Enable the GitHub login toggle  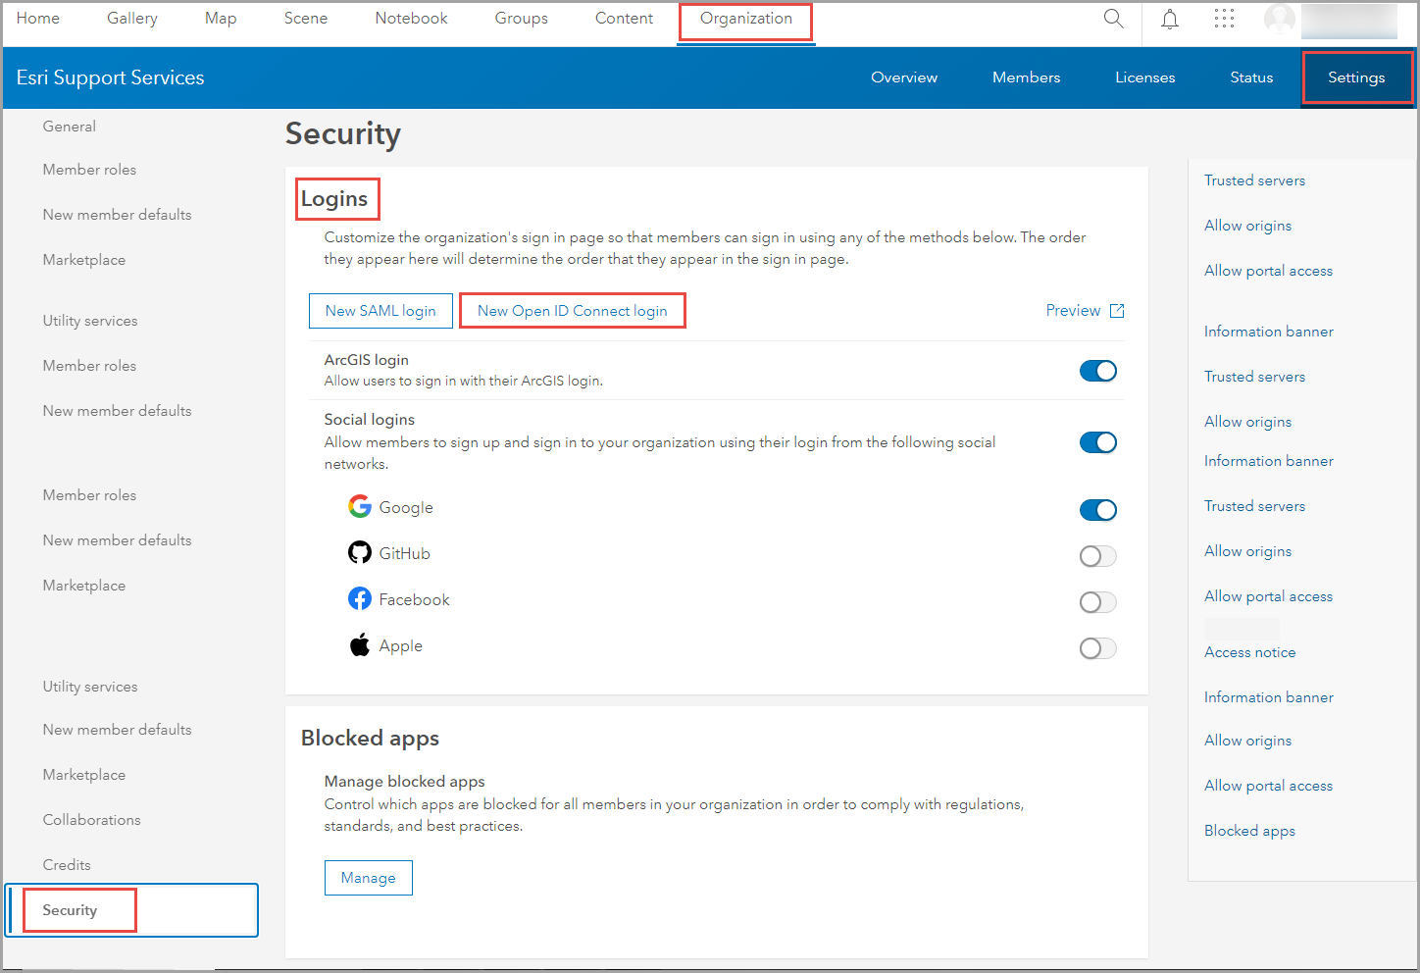click(1097, 556)
